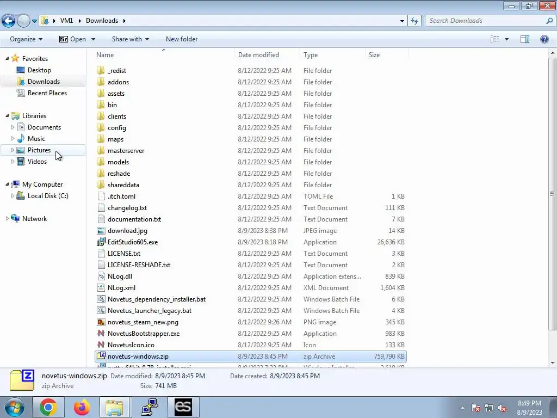Click the Novetus_dependency_installer.bat file icon
Image resolution: width=557 pixels, height=418 pixels.
(x=101, y=299)
